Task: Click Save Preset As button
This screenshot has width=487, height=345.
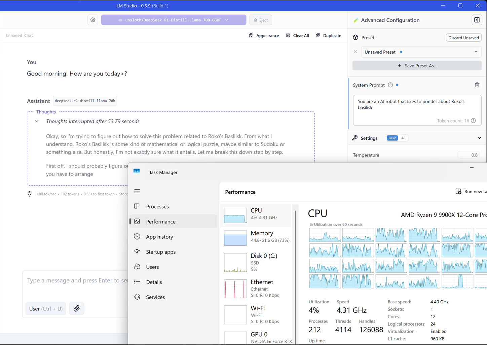Action: 417,65
